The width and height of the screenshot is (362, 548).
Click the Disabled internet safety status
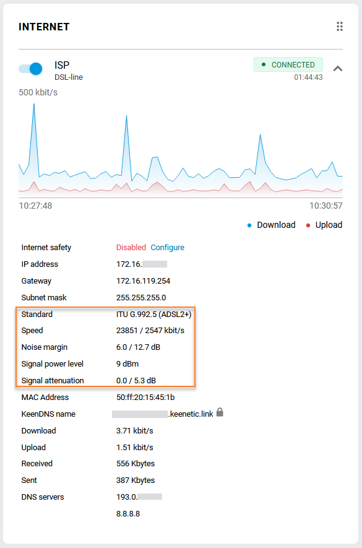(131, 248)
